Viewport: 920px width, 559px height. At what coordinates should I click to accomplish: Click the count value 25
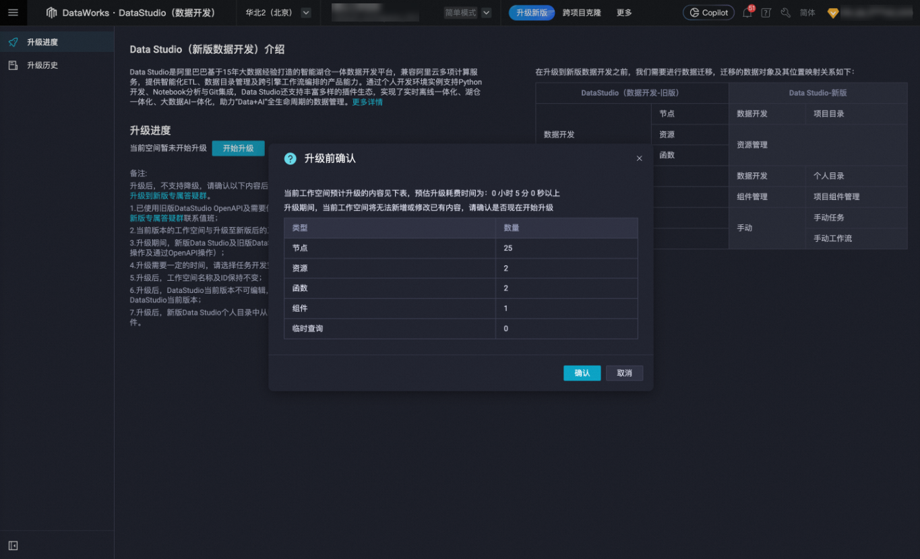point(508,248)
